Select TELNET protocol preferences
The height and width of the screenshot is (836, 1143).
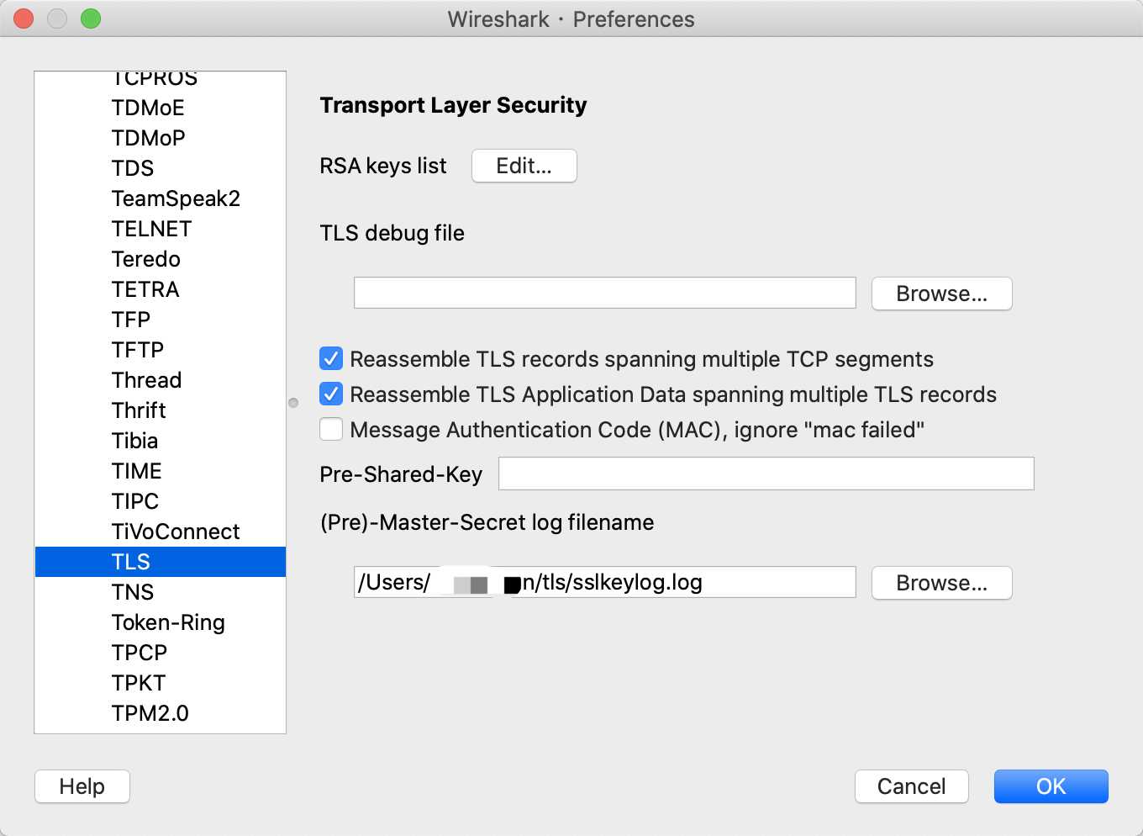coord(160,229)
